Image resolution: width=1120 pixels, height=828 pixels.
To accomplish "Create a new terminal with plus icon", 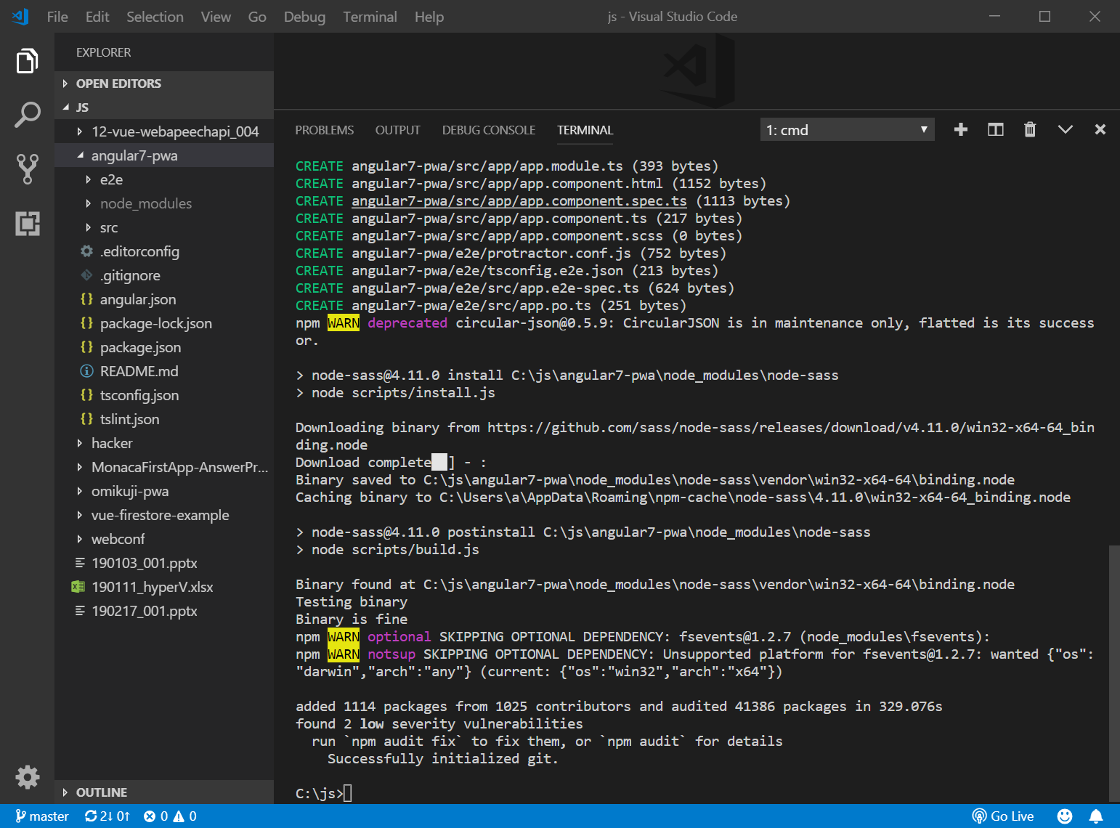I will (960, 129).
